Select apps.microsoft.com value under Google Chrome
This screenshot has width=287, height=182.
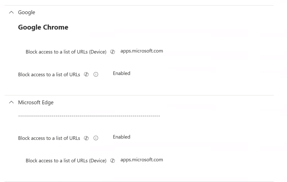(142, 51)
